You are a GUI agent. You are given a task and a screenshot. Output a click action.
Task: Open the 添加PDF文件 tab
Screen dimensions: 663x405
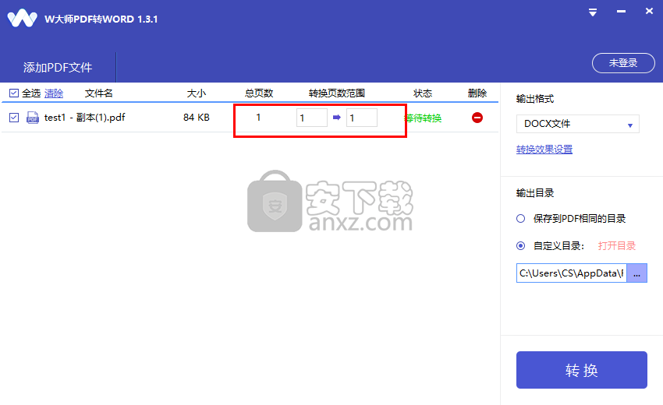coord(58,68)
